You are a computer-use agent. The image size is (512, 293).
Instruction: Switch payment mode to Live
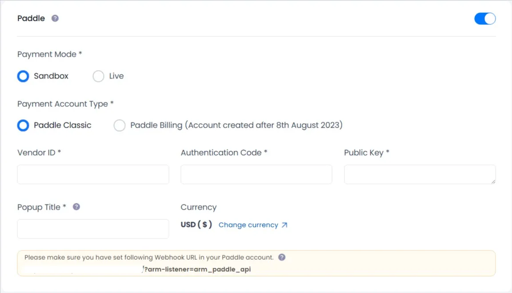click(98, 76)
